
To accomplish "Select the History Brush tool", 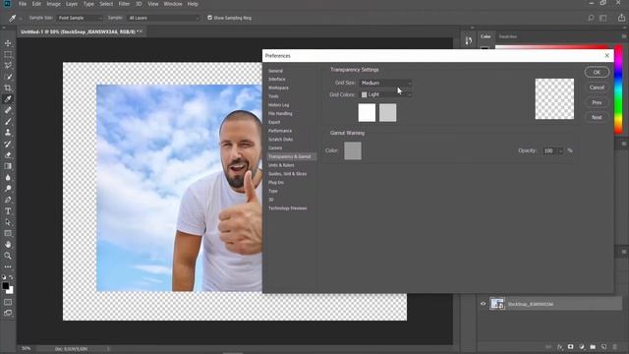I will [8, 144].
